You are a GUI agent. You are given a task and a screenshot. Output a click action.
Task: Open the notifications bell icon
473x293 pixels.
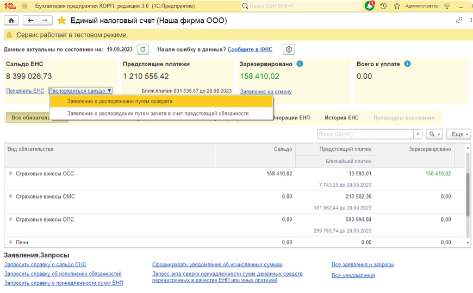[x=370, y=6]
